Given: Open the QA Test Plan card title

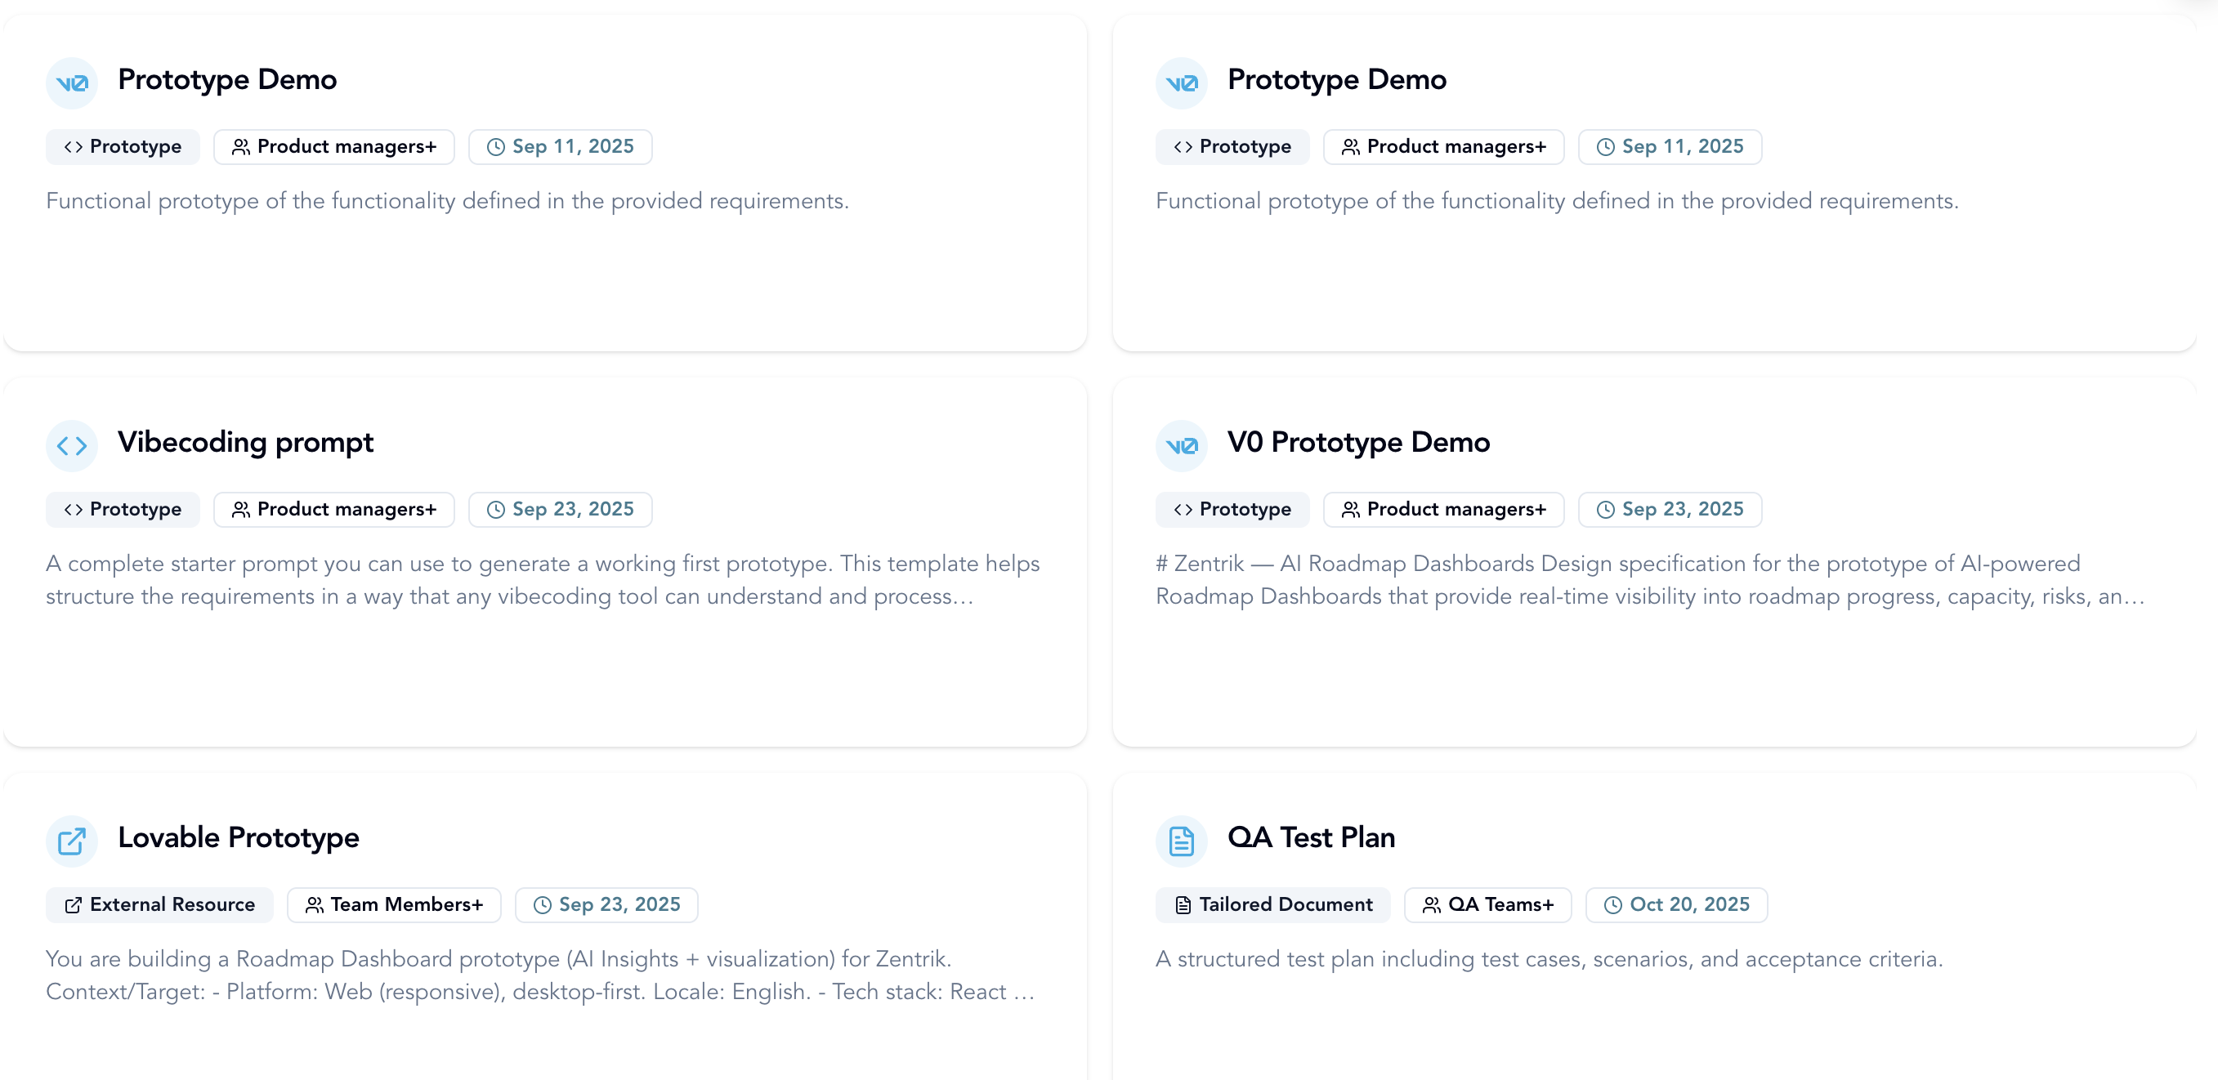Looking at the screenshot, I should [x=1312, y=837].
